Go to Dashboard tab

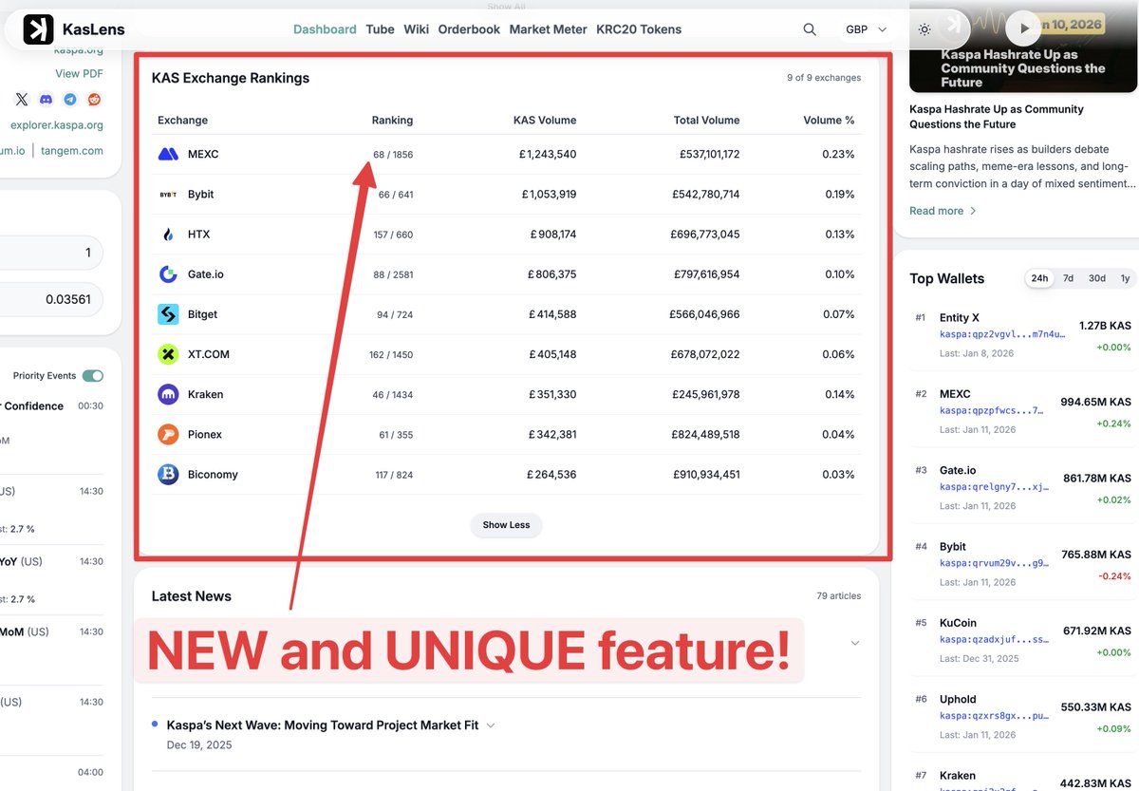[325, 29]
